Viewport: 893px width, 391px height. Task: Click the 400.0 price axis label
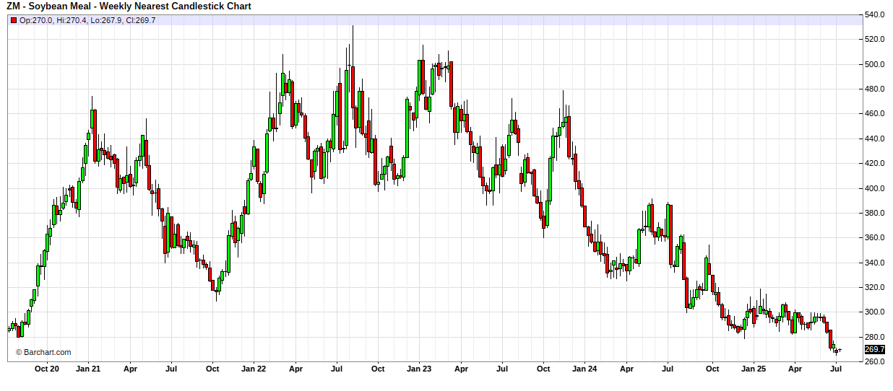(x=876, y=188)
